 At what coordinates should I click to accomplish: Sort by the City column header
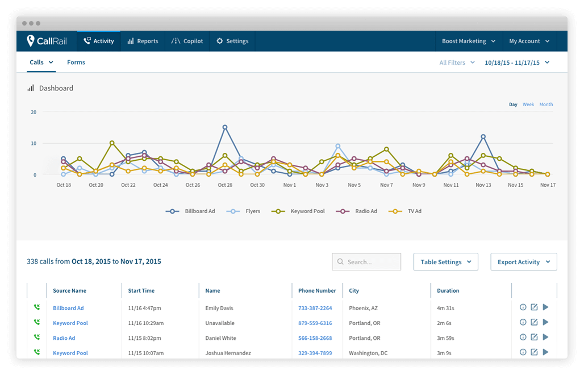coord(354,290)
